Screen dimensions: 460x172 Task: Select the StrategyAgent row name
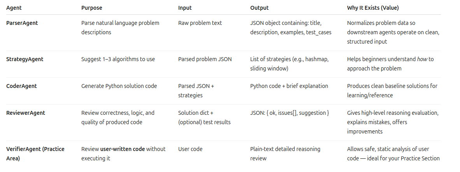(x=25, y=59)
